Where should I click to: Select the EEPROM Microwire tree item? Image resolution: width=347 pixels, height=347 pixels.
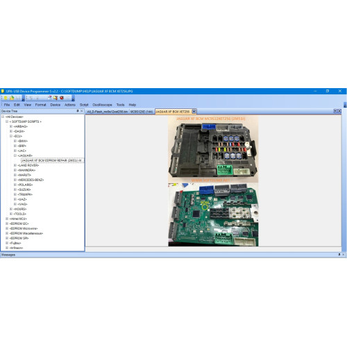24,228
